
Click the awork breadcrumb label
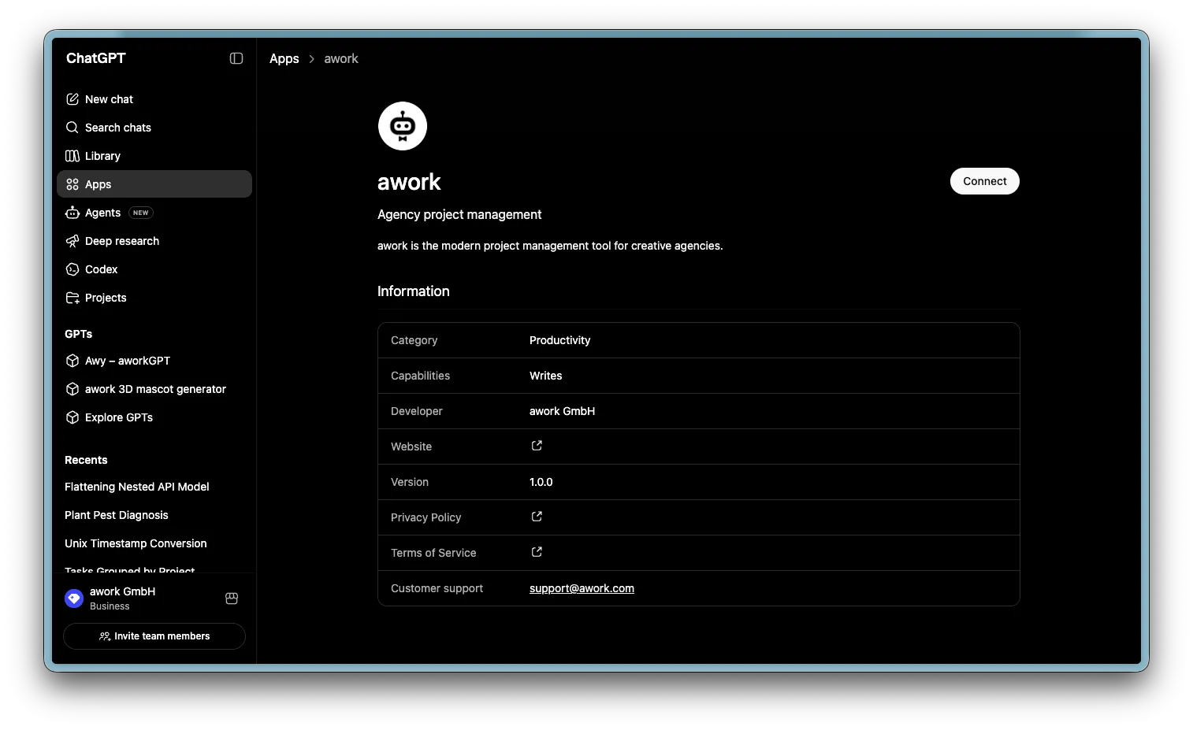click(341, 58)
